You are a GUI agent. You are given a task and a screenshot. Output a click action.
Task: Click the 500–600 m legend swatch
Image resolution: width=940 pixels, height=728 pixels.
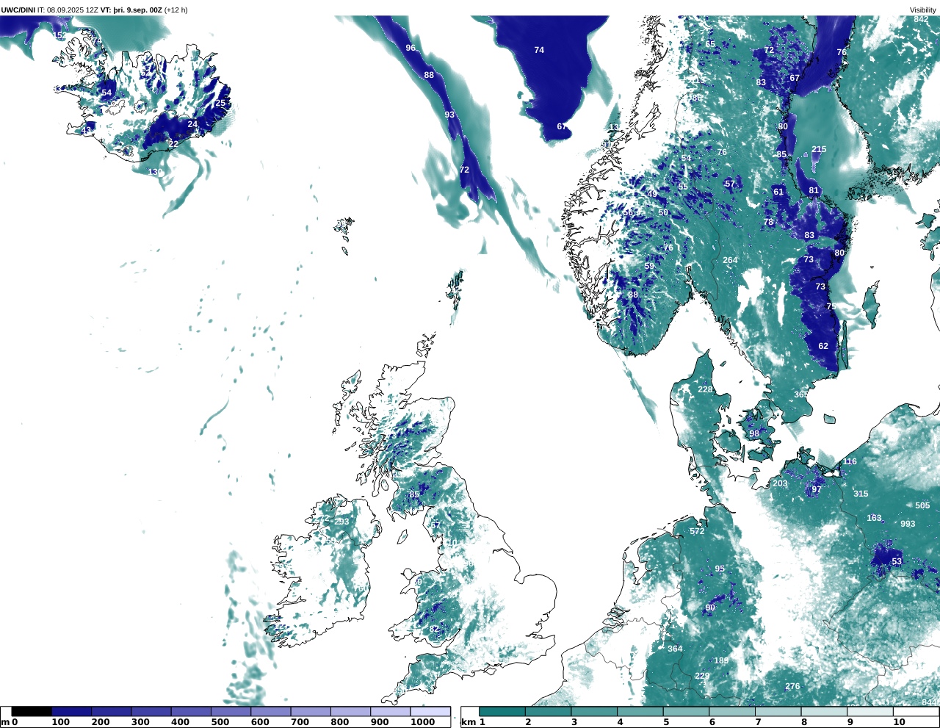point(231,711)
